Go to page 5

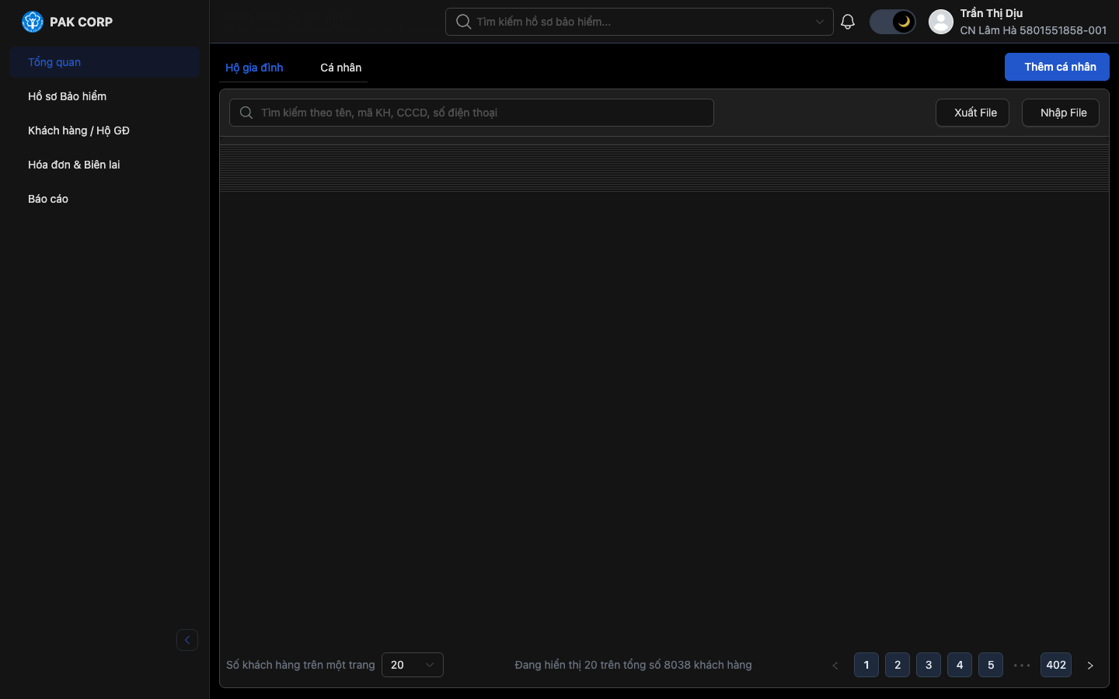pyautogui.click(x=991, y=665)
